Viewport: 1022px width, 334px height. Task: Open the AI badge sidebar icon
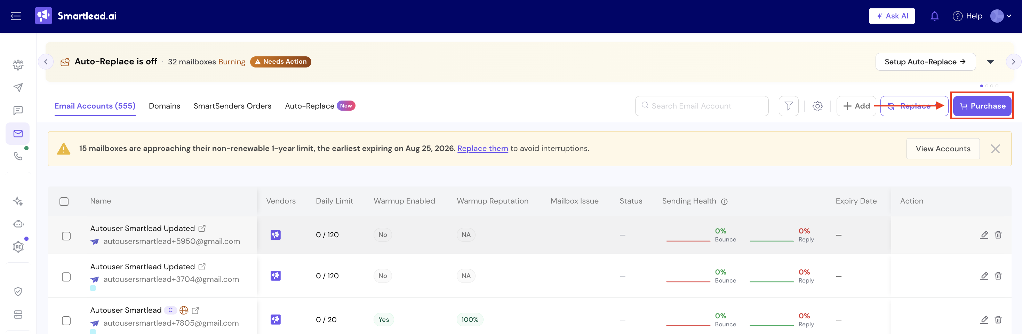tap(18, 247)
